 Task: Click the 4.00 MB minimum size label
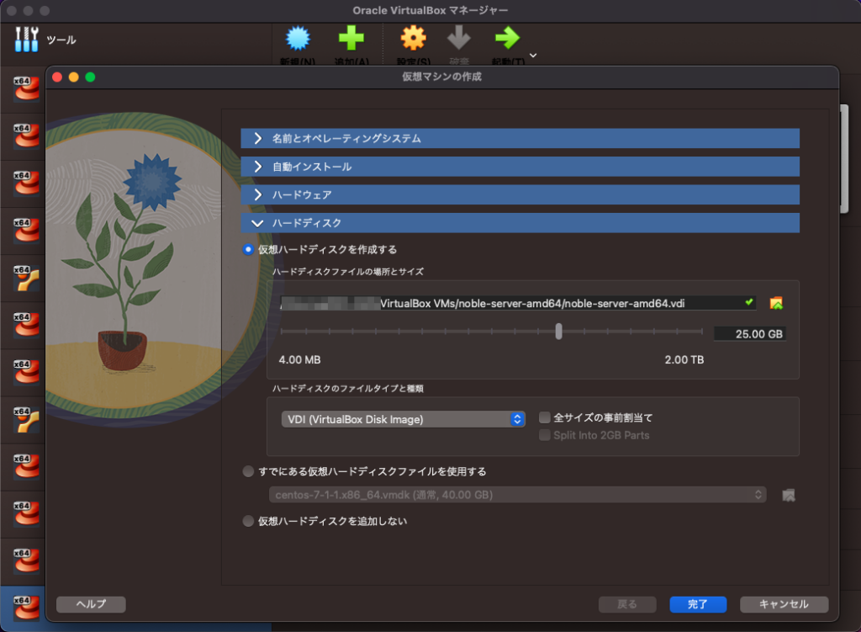pos(300,360)
